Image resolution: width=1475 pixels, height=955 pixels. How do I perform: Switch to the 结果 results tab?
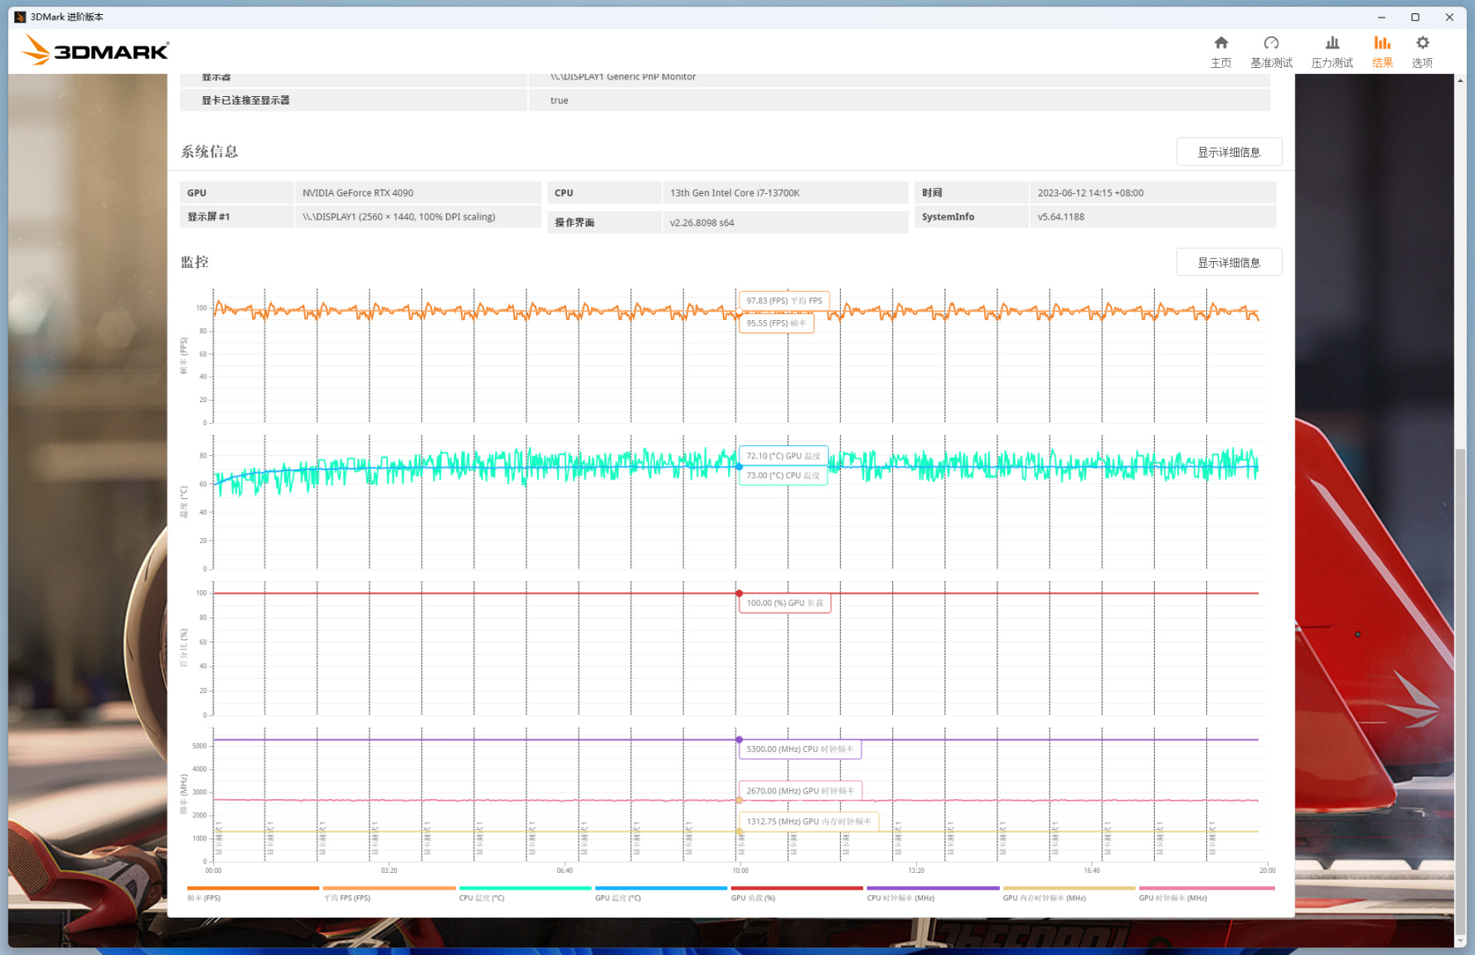pyautogui.click(x=1382, y=51)
